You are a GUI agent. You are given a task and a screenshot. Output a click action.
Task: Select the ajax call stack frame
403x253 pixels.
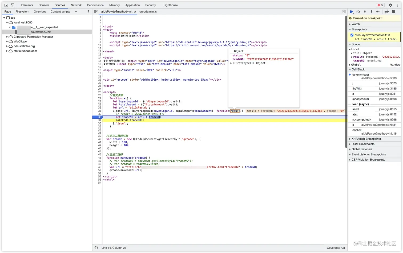coord(374,114)
